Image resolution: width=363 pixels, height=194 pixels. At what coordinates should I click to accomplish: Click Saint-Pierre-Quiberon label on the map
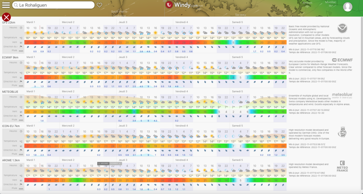tap(120, 13)
